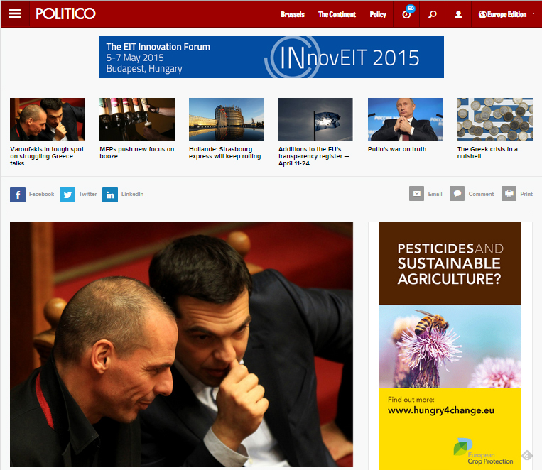Open the search magnifier icon

click(433, 14)
